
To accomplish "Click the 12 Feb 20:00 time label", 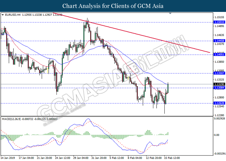I will pos(153,158).
